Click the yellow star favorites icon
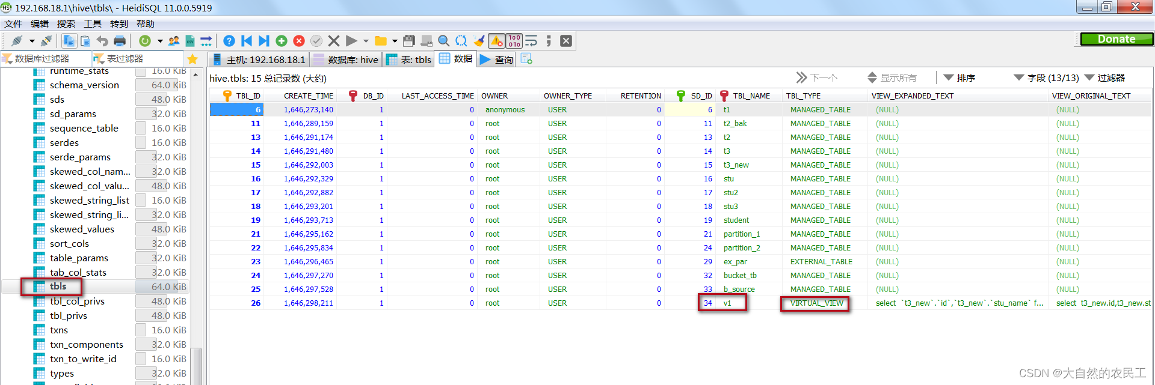The width and height of the screenshot is (1155, 385). click(192, 59)
